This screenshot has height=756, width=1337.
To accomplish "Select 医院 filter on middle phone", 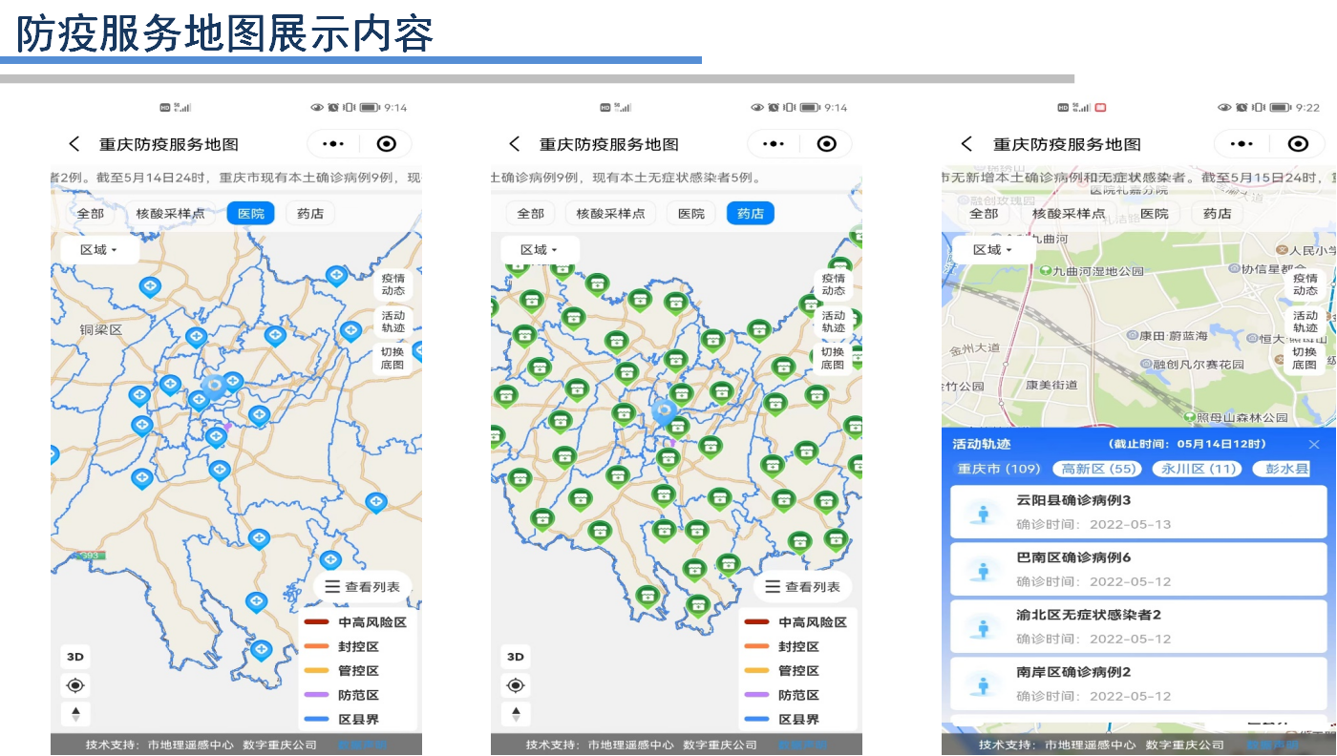I will [x=691, y=214].
